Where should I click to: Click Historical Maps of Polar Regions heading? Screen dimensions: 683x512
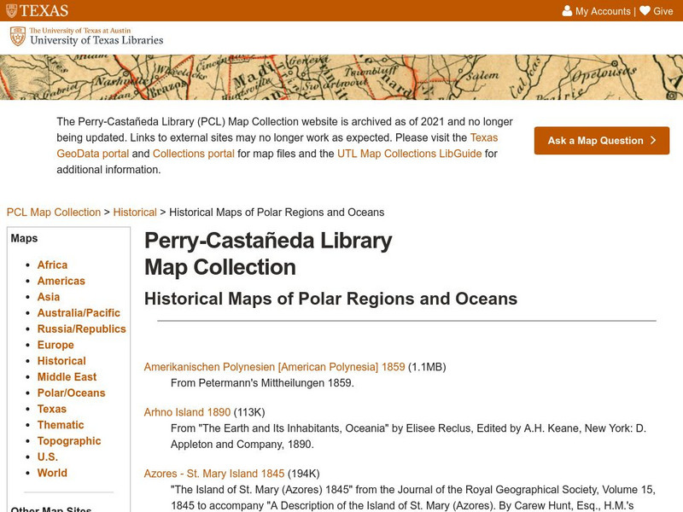330,300
